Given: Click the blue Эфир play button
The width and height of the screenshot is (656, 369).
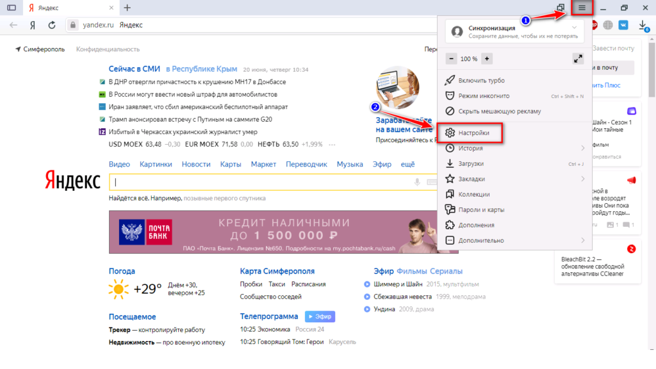Looking at the screenshot, I should click(320, 316).
